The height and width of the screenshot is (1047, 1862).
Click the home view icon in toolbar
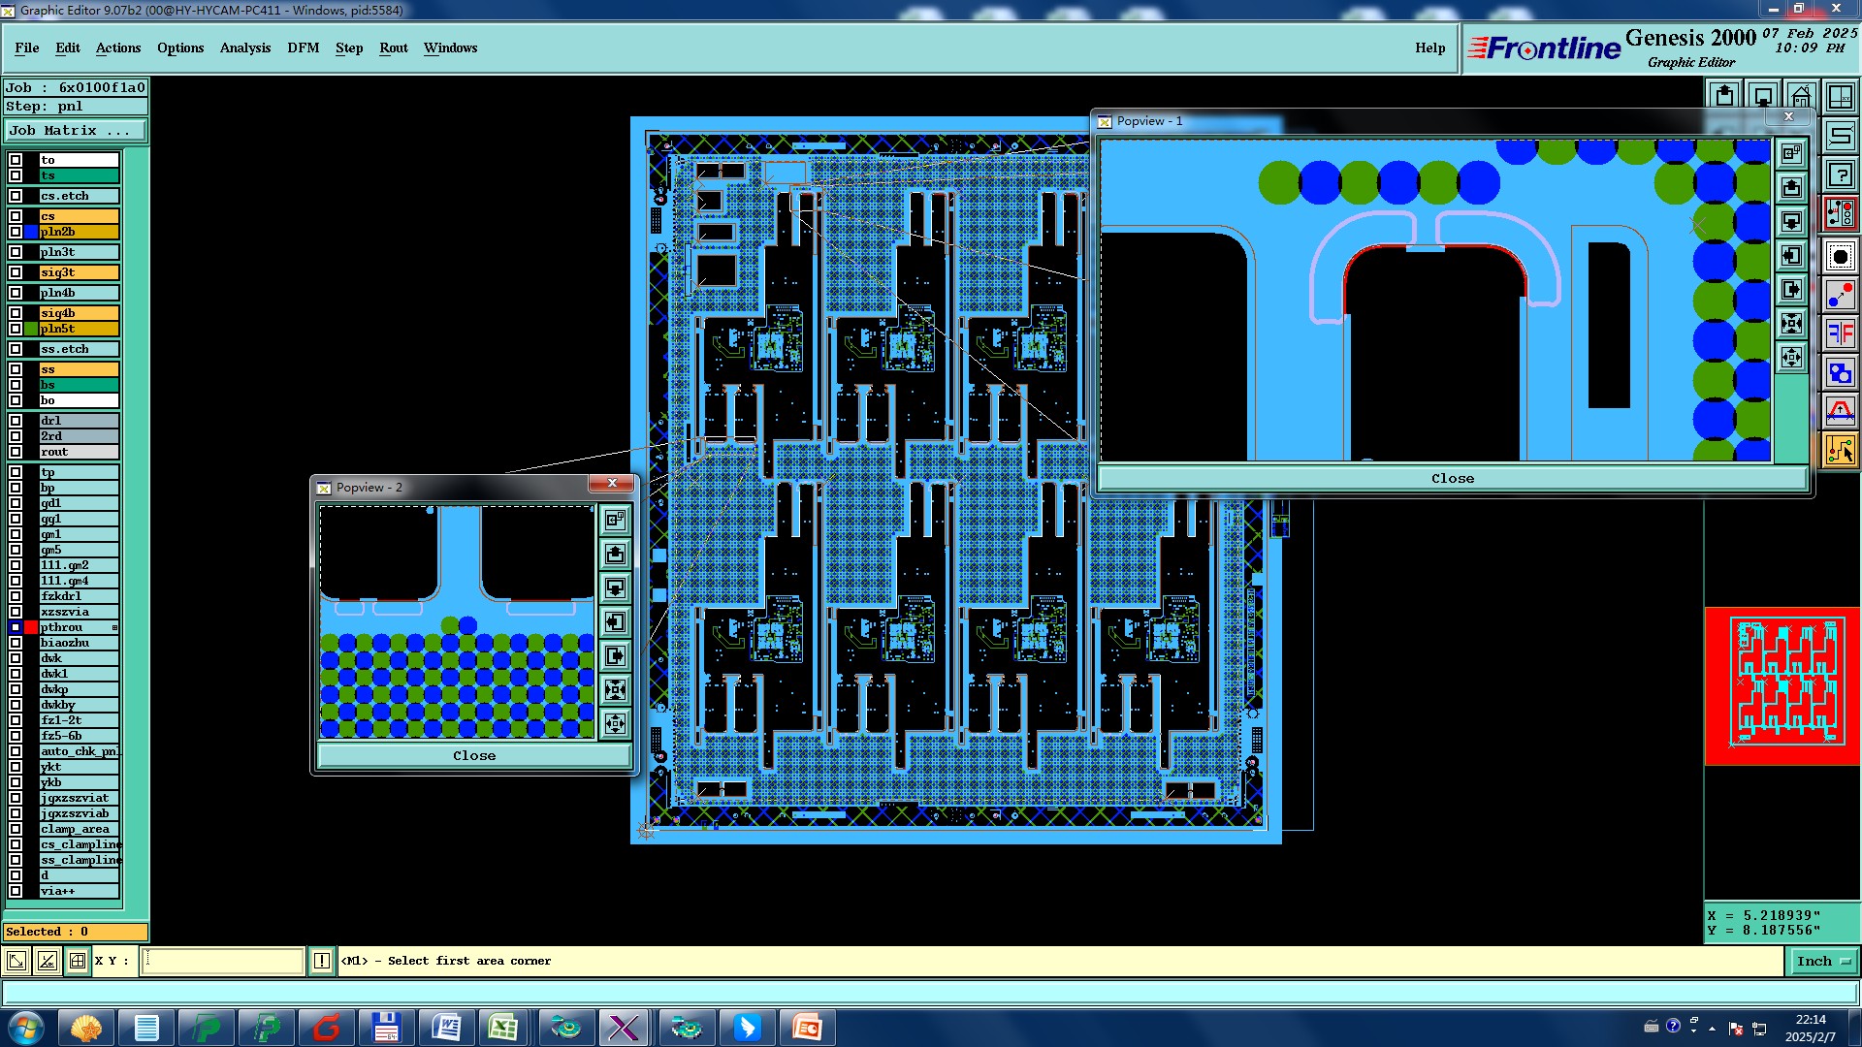point(1801,96)
